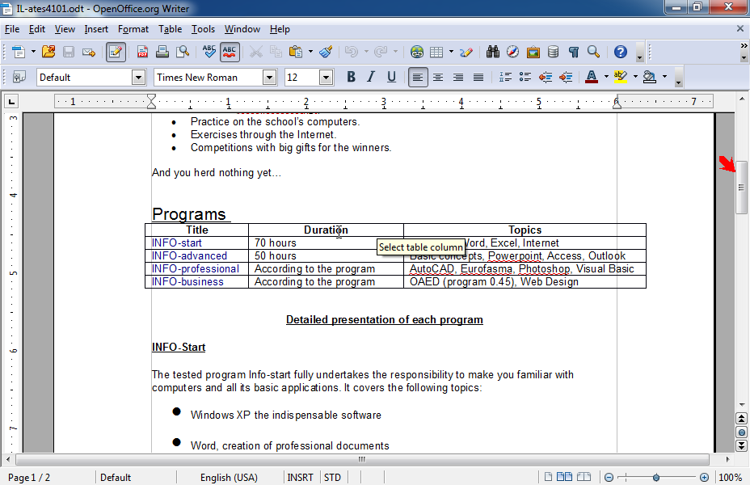Apply yellow Highlighting color

click(x=621, y=77)
